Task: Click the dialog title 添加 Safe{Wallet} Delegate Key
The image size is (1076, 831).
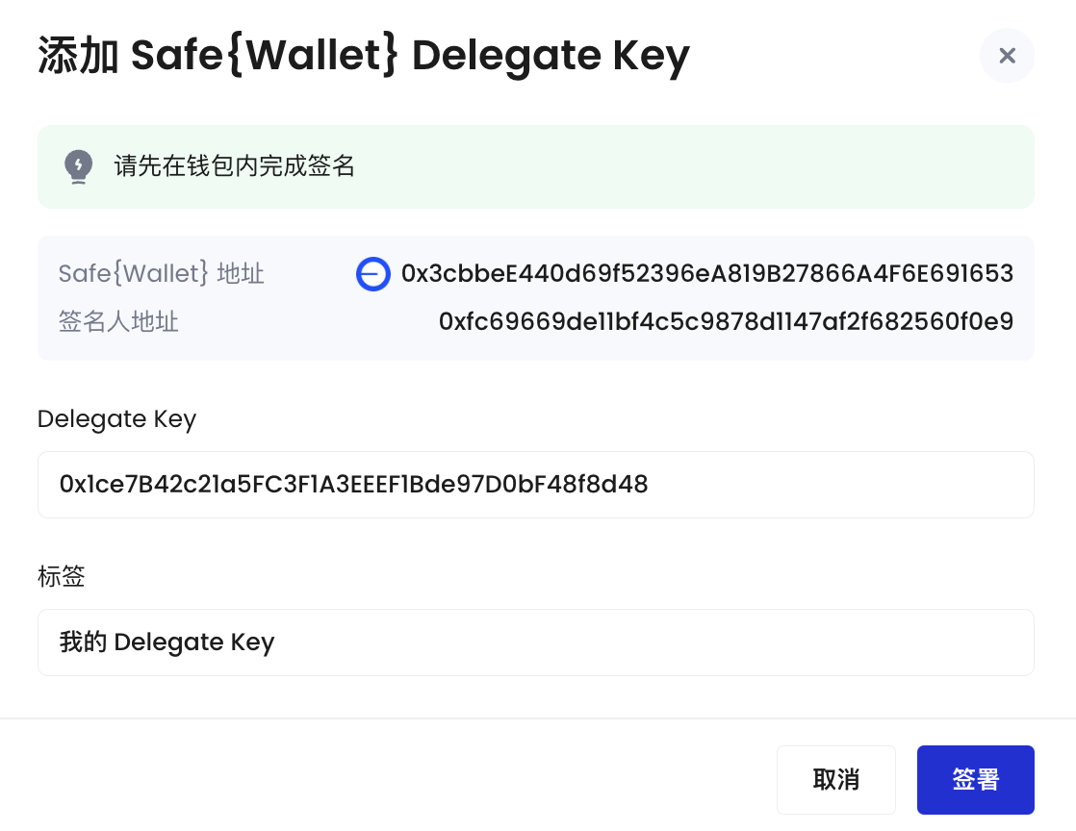Action: (x=364, y=56)
